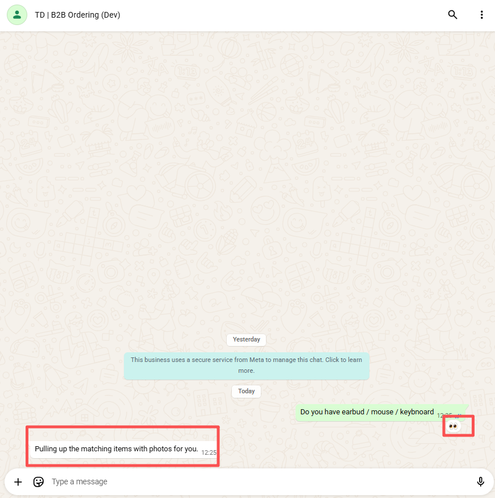
Task: Open the emoji and sticker picker
Action: (39, 482)
